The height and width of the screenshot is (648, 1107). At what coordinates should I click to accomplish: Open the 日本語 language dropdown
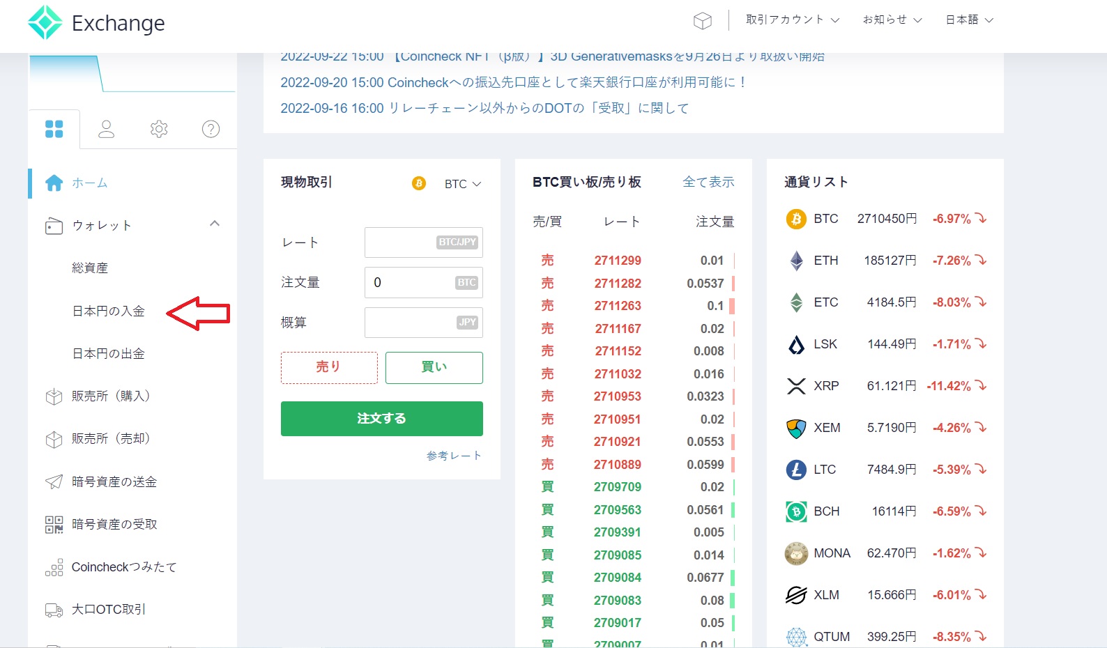970,20
